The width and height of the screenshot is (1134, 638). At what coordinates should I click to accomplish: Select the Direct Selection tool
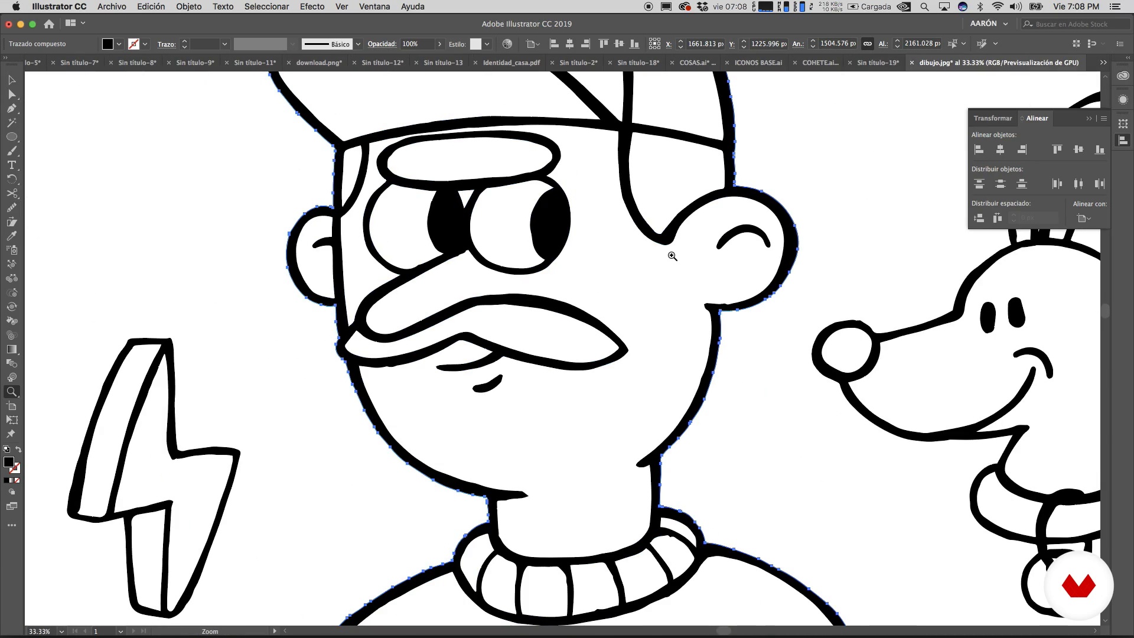pos(12,94)
